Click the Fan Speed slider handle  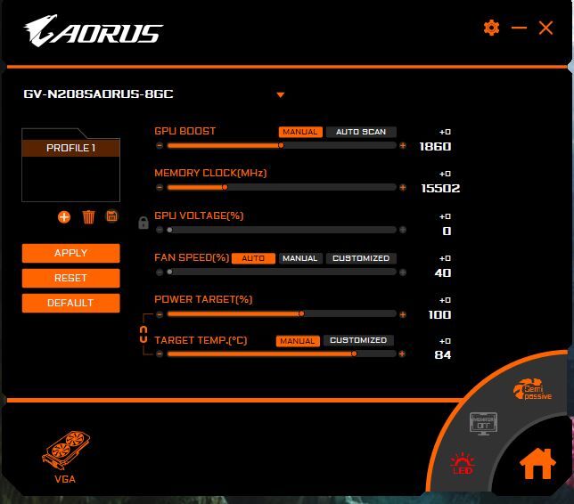(x=169, y=272)
